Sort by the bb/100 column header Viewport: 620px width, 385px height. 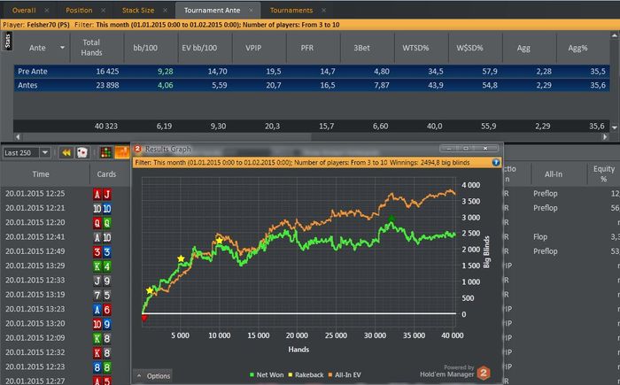[145, 48]
